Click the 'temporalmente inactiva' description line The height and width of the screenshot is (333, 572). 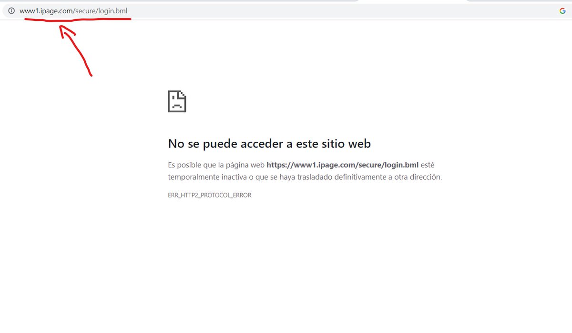[305, 177]
